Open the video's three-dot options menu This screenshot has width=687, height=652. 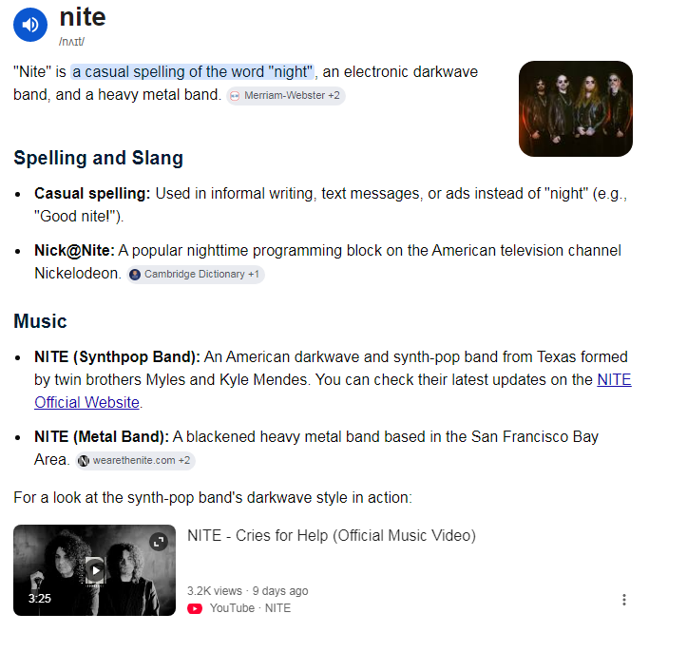tap(624, 600)
